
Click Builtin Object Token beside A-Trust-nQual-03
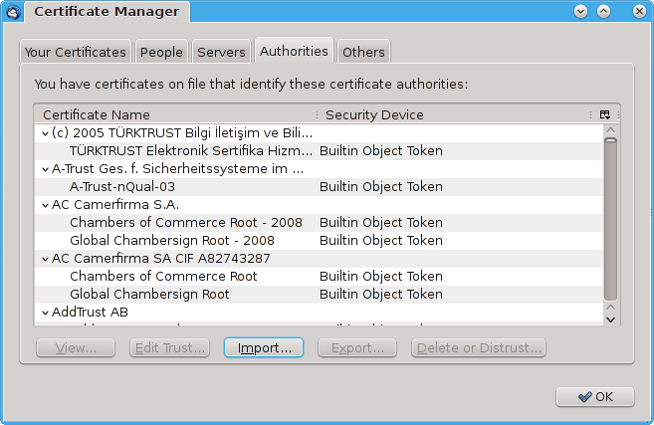tap(381, 187)
